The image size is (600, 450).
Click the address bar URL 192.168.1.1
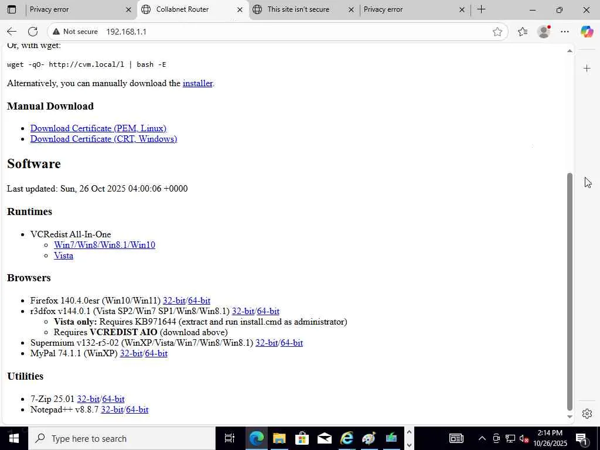[x=127, y=32]
